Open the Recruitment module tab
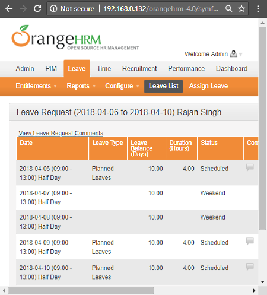 139,69
